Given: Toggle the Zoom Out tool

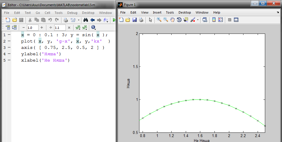Looking at the screenshot, I should [x=166, y=20].
